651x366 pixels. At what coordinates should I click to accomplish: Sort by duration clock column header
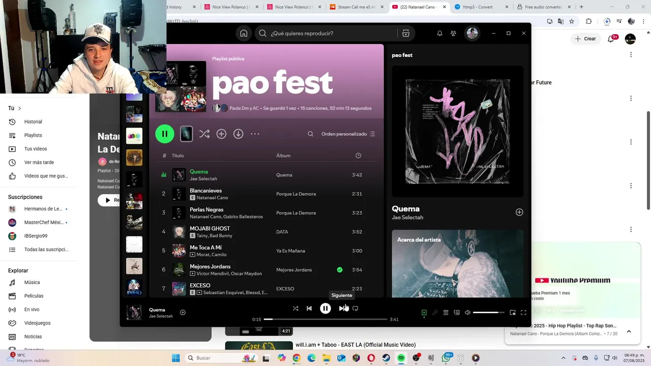[358, 156]
